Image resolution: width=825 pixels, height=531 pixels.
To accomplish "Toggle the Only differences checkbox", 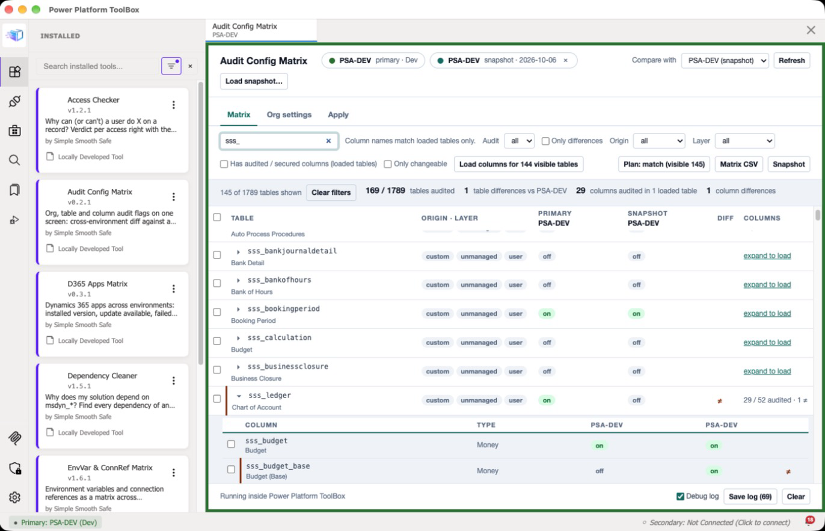I will (x=545, y=141).
